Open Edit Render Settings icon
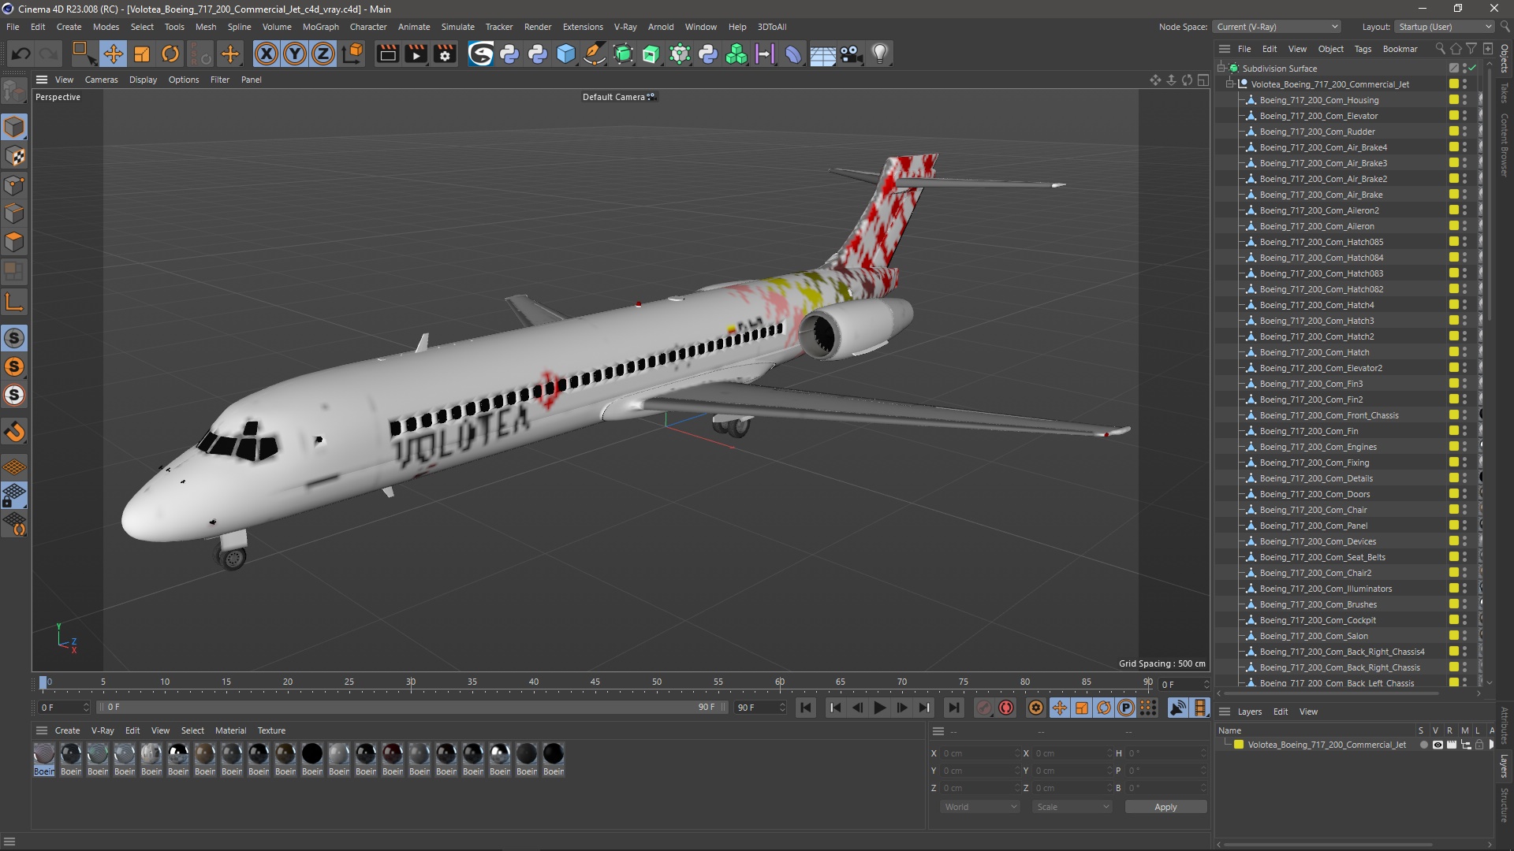 445,54
